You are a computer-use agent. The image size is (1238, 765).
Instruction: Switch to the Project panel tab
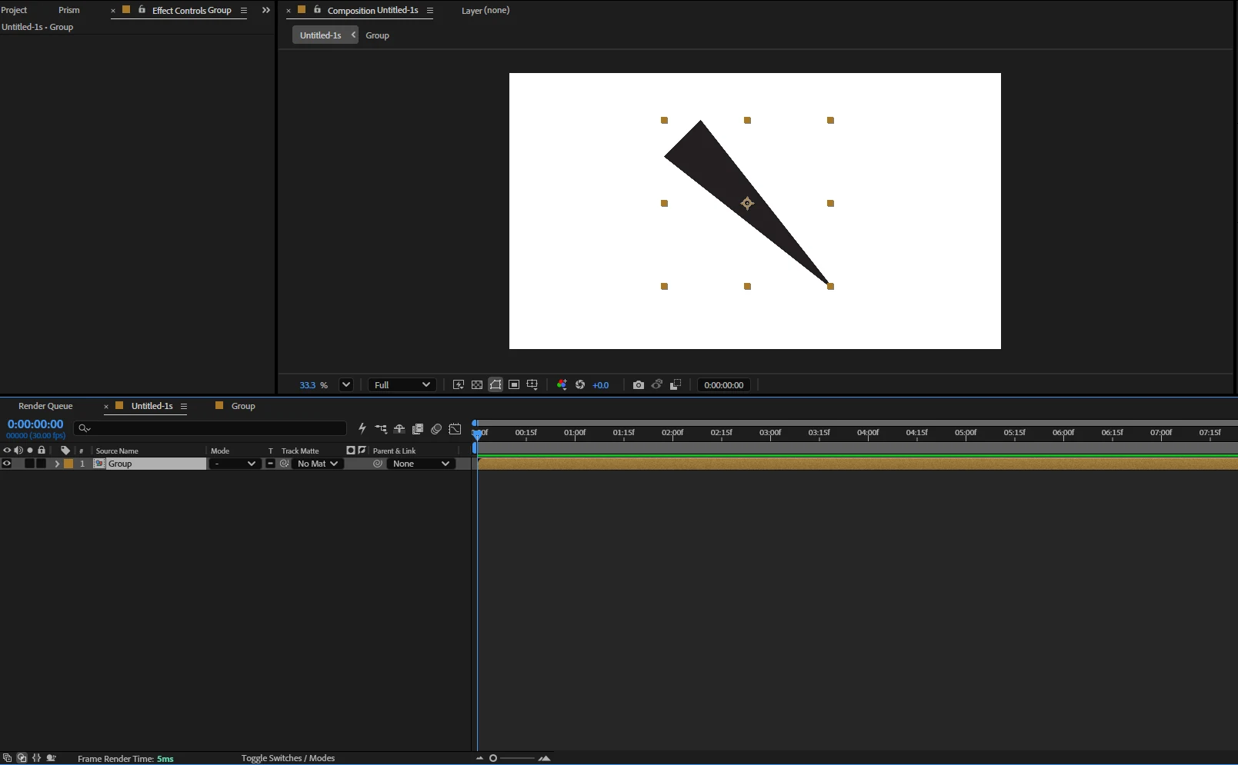point(14,10)
